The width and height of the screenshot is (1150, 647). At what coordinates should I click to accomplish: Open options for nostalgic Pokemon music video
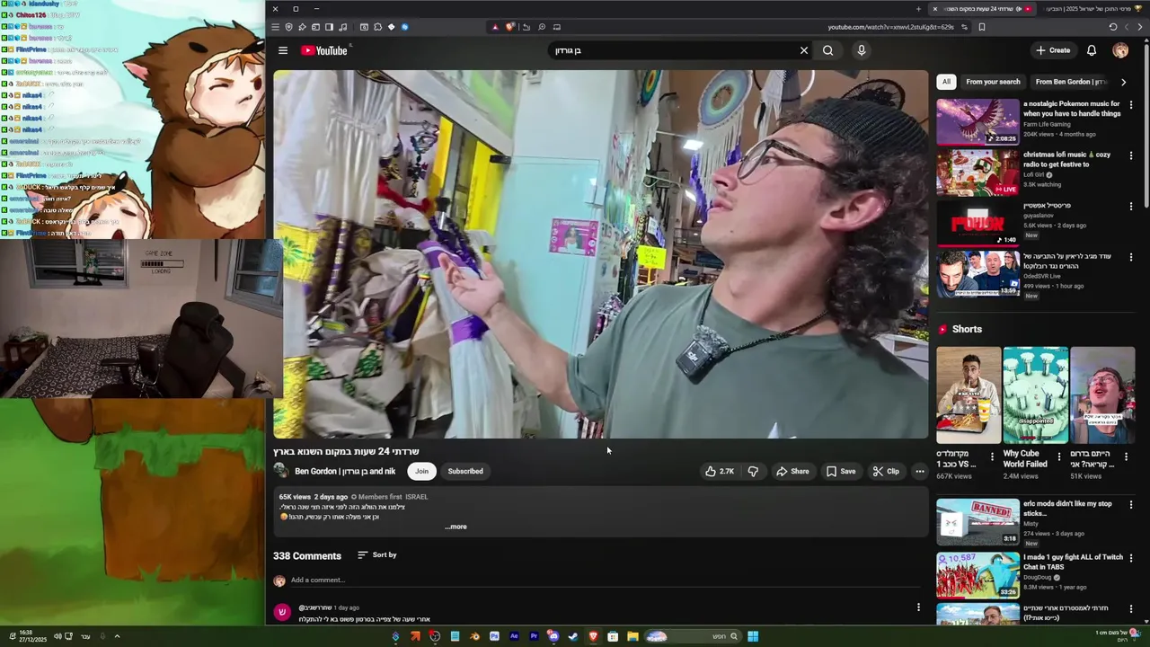pyautogui.click(x=1131, y=104)
